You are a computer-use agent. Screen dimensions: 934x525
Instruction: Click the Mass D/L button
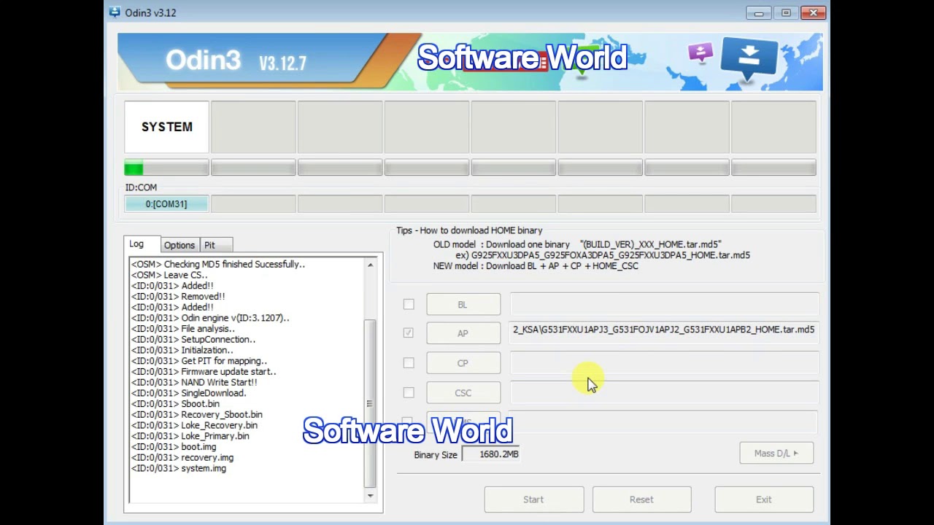click(776, 454)
